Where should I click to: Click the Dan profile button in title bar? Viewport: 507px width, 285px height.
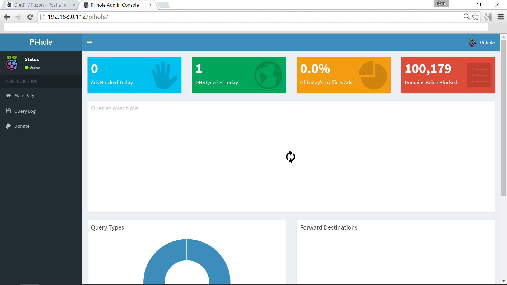coord(441,4)
